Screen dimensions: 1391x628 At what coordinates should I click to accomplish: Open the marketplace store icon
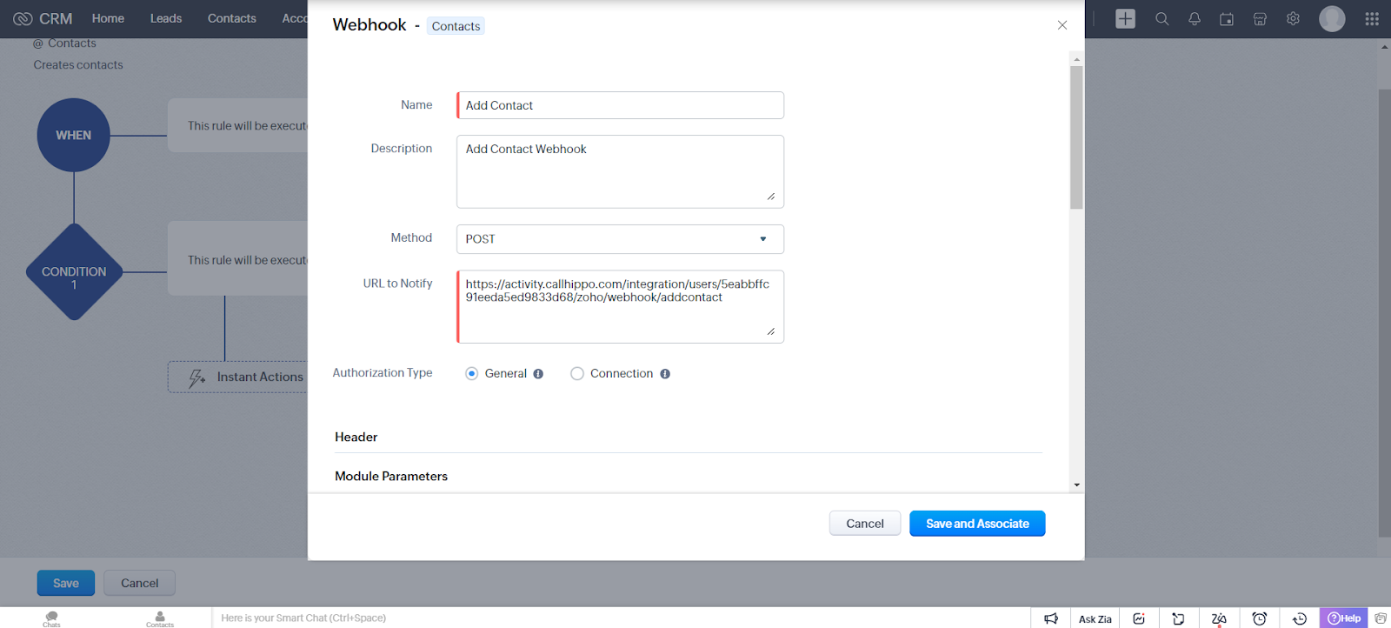click(x=1260, y=18)
